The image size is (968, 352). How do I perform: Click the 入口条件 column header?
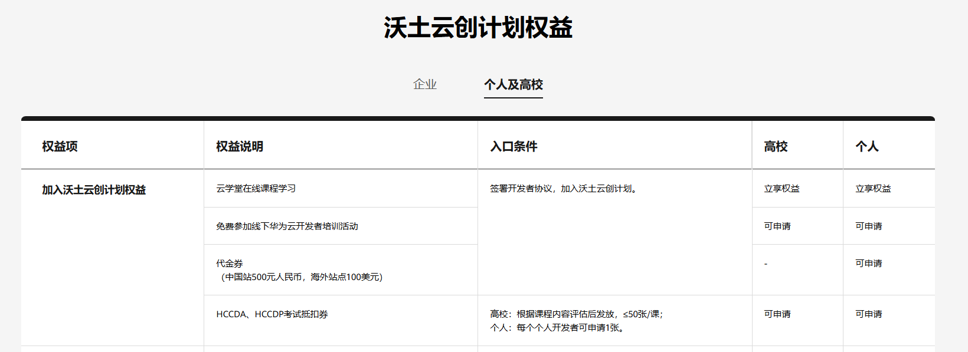(514, 146)
